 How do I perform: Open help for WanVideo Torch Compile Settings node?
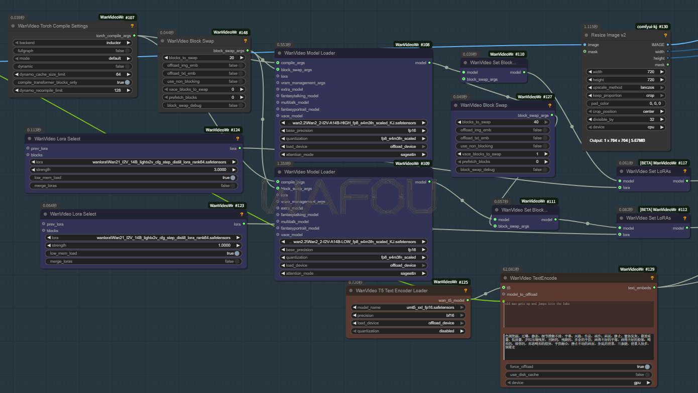pos(132,26)
